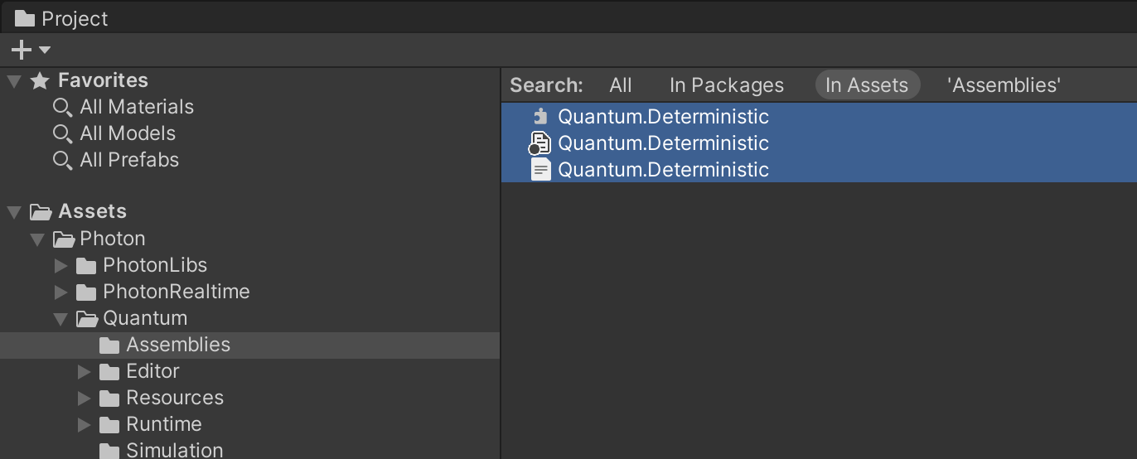Image resolution: width=1137 pixels, height=459 pixels.
Task: Click the plugin assembly icon for Quantum.Deterministic
Action: click(541, 117)
